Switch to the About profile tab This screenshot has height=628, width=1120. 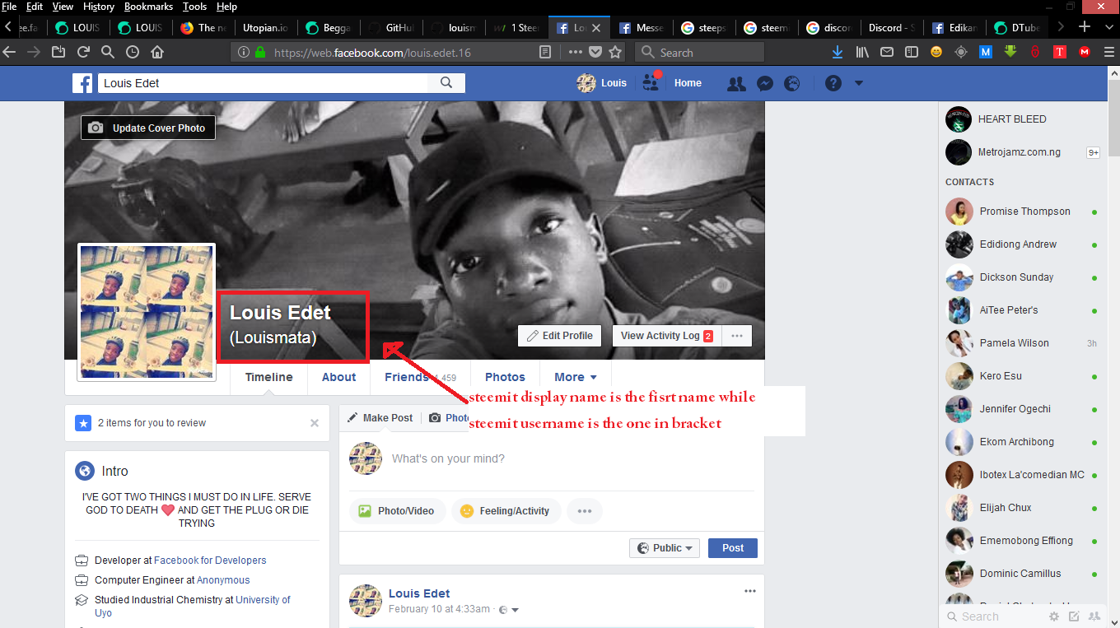pos(338,377)
